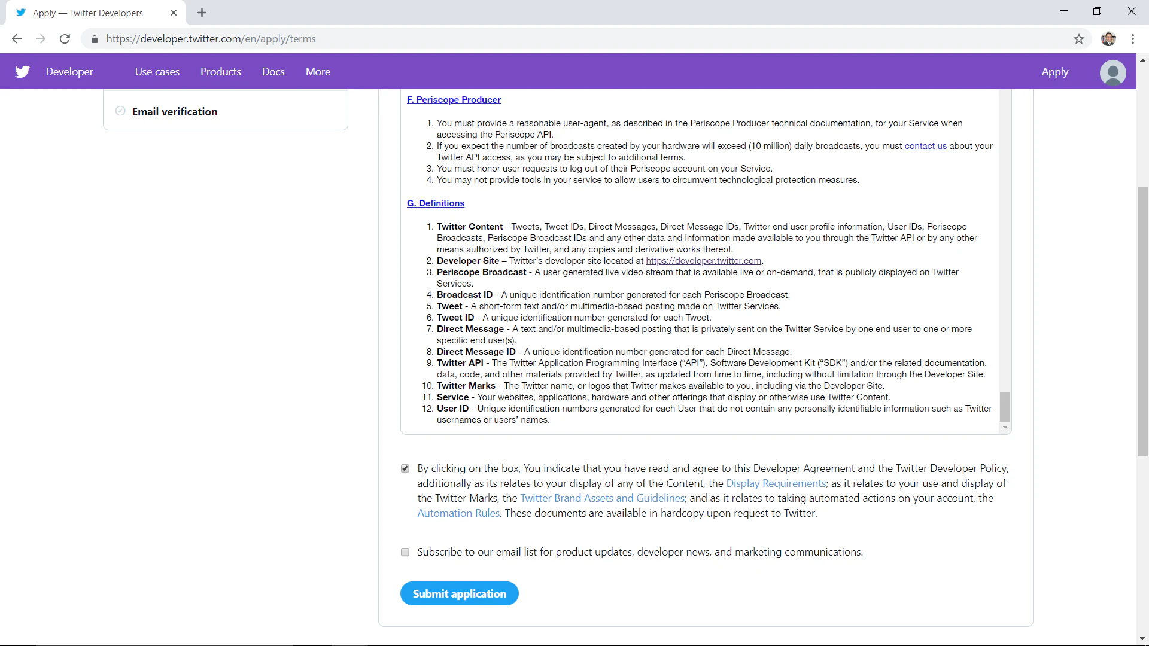The width and height of the screenshot is (1149, 646).
Task: Click the main page scrollbar thumb
Action: point(1142,322)
